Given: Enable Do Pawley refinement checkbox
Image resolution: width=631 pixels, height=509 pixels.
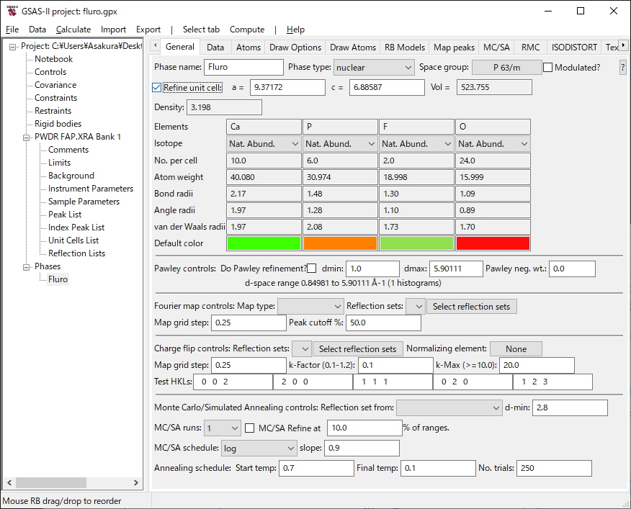Looking at the screenshot, I should point(311,269).
